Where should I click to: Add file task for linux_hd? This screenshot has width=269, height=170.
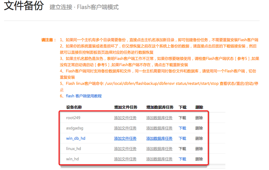point(125,149)
